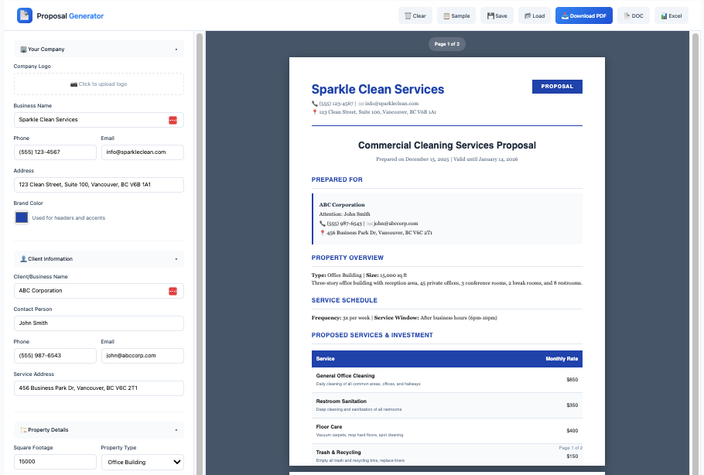704x475 pixels.
Task: Click the building icon in Your Company header
Action: pos(23,49)
